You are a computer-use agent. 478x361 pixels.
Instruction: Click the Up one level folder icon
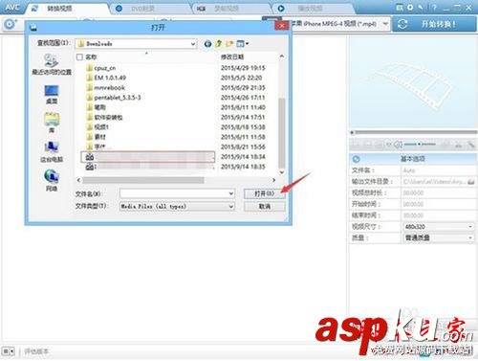pos(219,44)
